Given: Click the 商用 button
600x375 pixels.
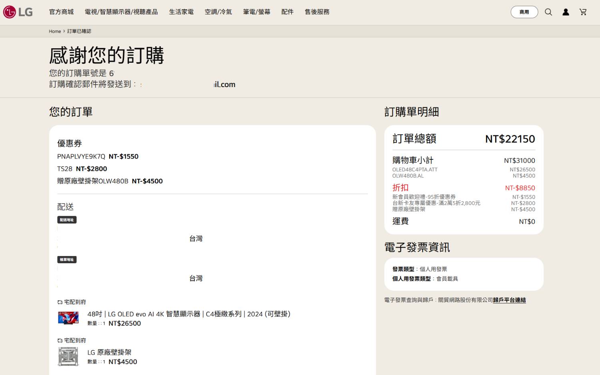Looking at the screenshot, I should [524, 12].
